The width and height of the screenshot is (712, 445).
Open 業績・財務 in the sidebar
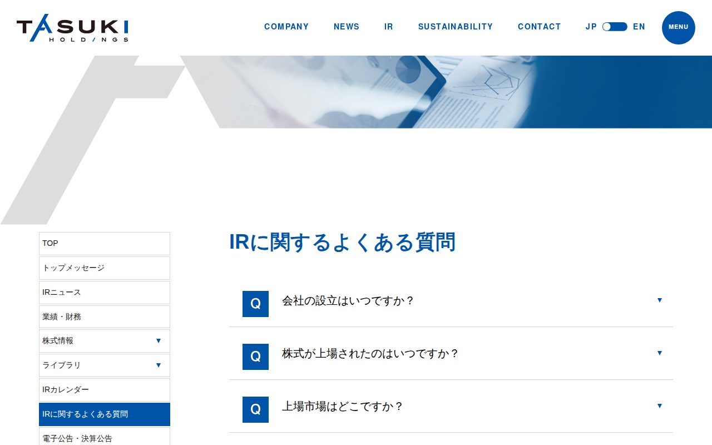(105, 317)
